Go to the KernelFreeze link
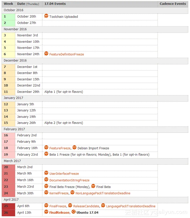The height and width of the screenshot is (218, 190). point(59,193)
